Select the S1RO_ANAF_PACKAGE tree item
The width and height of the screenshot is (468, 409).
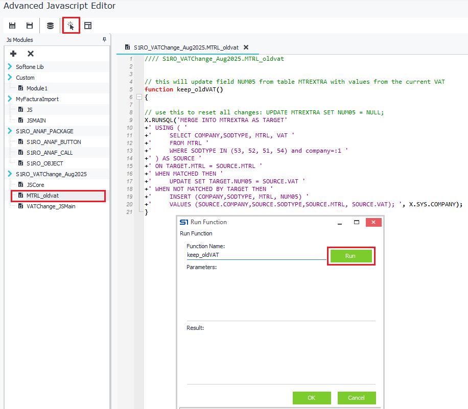tap(44, 131)
